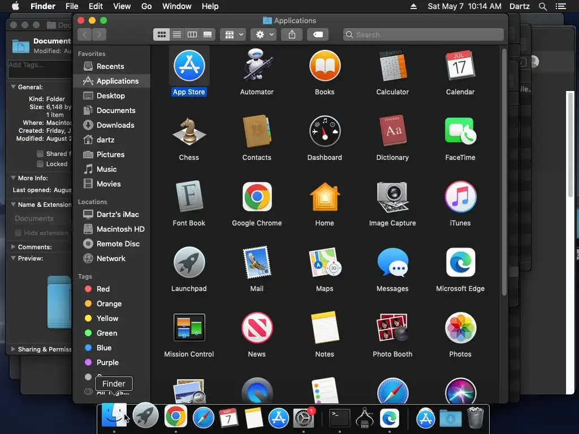Open Trash in the Dock
Image resolution: width=579 pixels, height=434 pixels.
pos(475,418)
